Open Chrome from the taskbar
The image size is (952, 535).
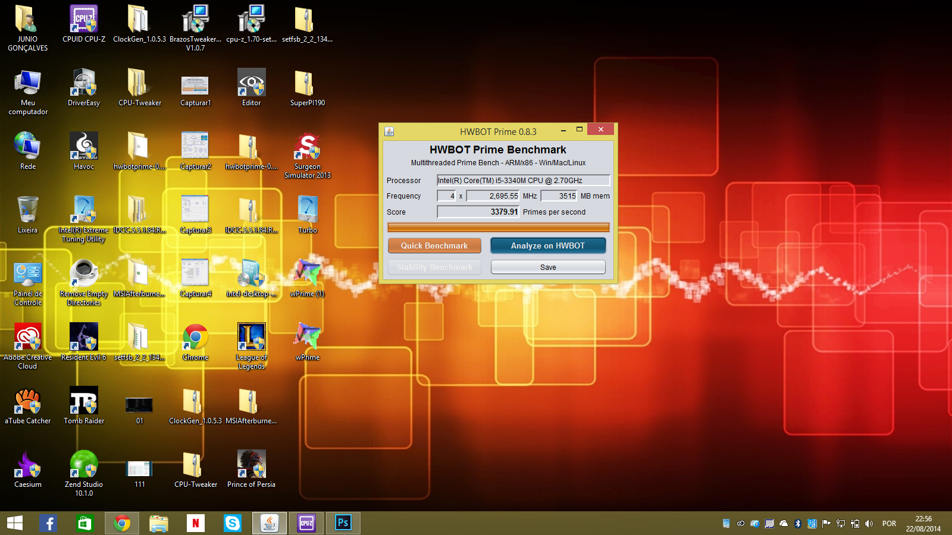pyautogui.click(x=122, y=523)
